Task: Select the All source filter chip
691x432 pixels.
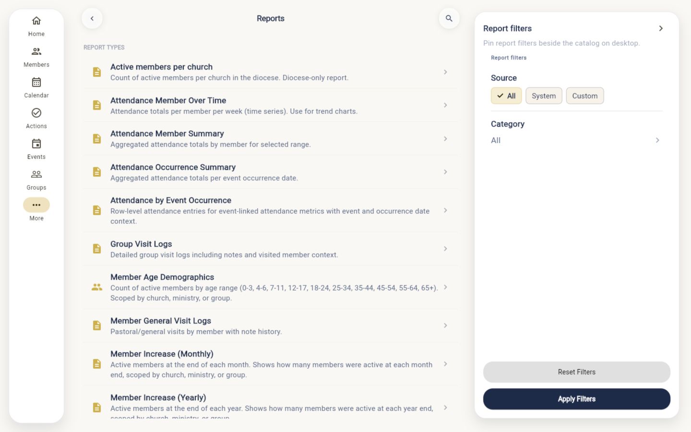Action: [506, 96]
